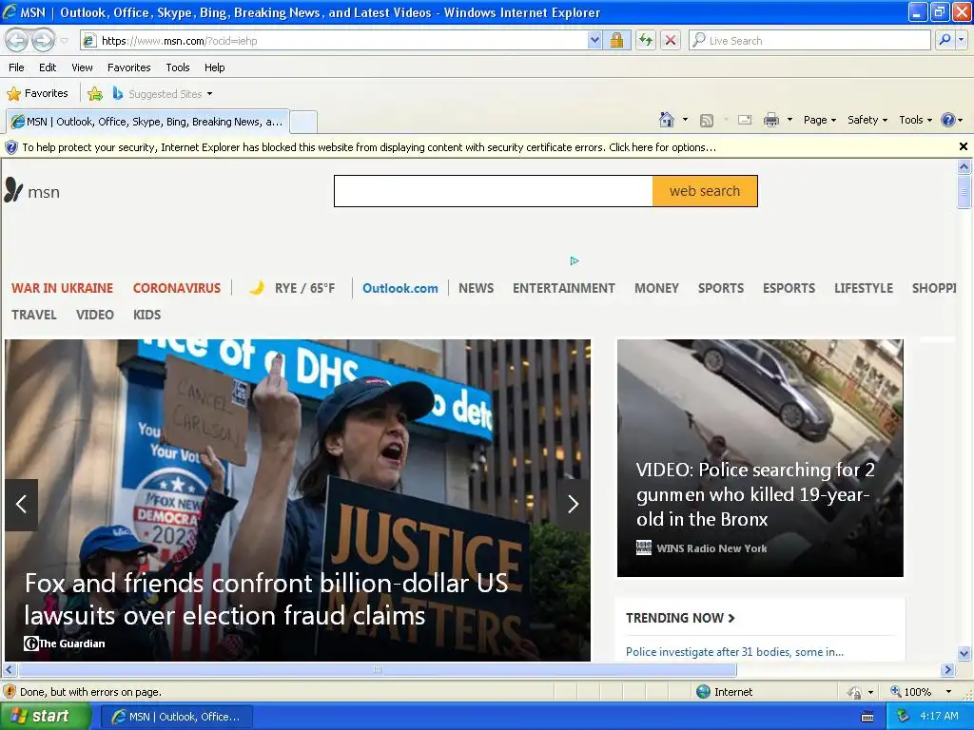Expand the address bar history dropdown
The height and width of the screenshot is (730, 974).
594,41
